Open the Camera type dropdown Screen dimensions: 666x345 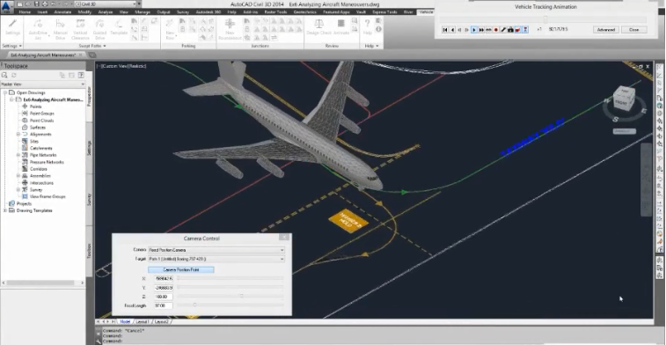point(216,250)
